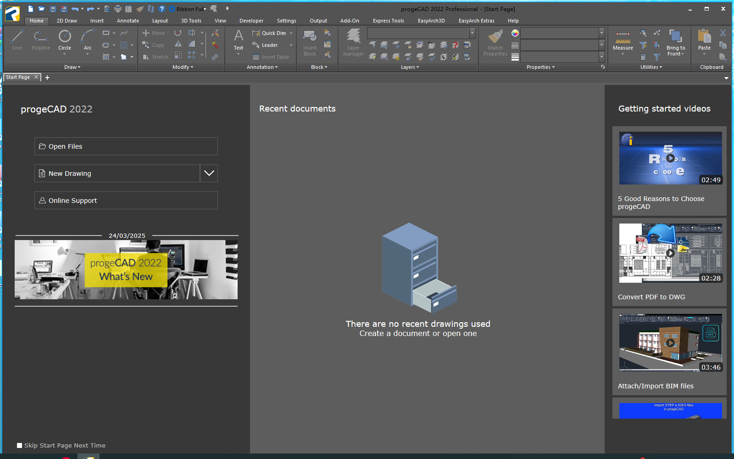
Task: Click the Mirror tool icon
Action: point(178,45)
